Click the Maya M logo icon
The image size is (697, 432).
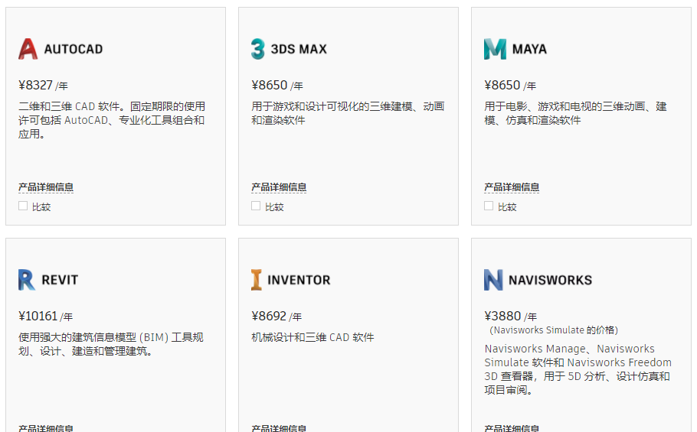coord(495,49)
